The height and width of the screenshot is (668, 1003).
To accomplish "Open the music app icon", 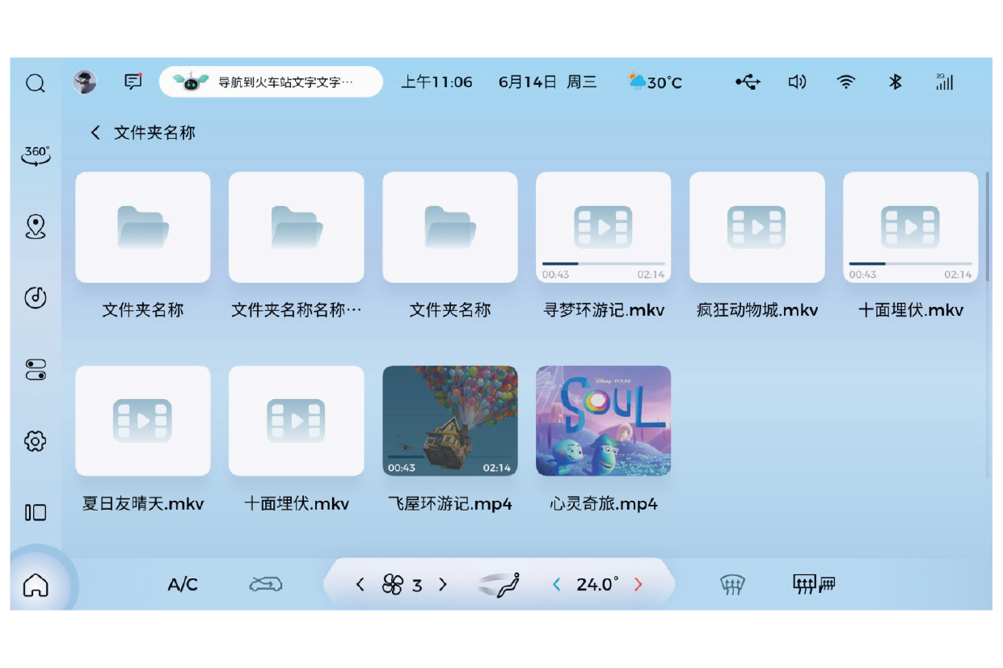I will click(36, 297).
